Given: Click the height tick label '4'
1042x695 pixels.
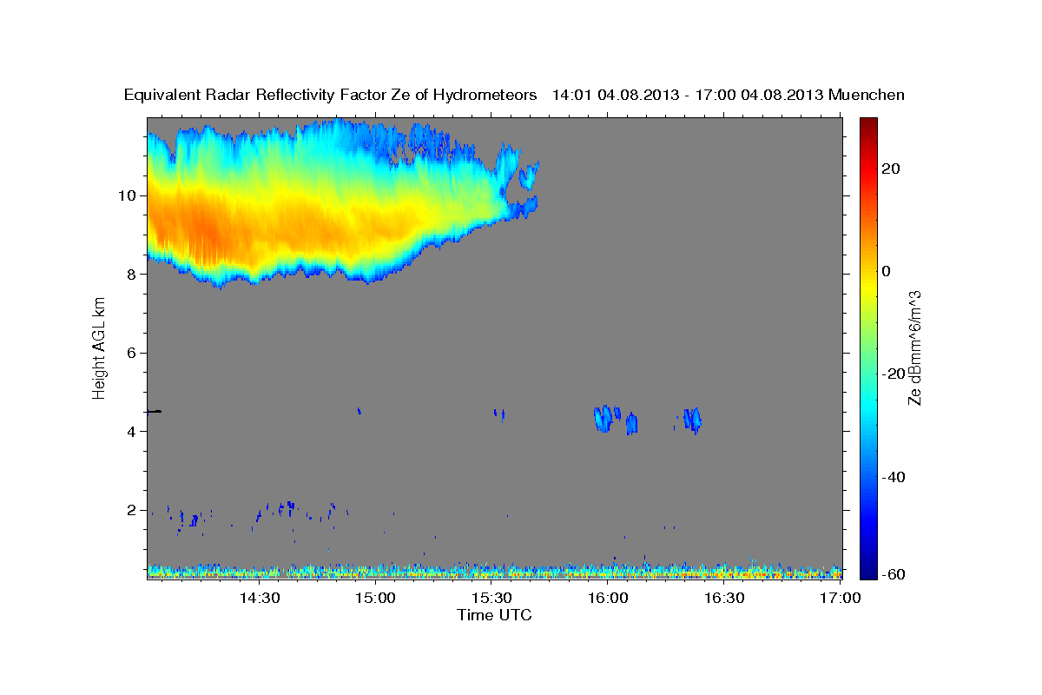Looking at the screenshot, I should [x=134, y=431].
